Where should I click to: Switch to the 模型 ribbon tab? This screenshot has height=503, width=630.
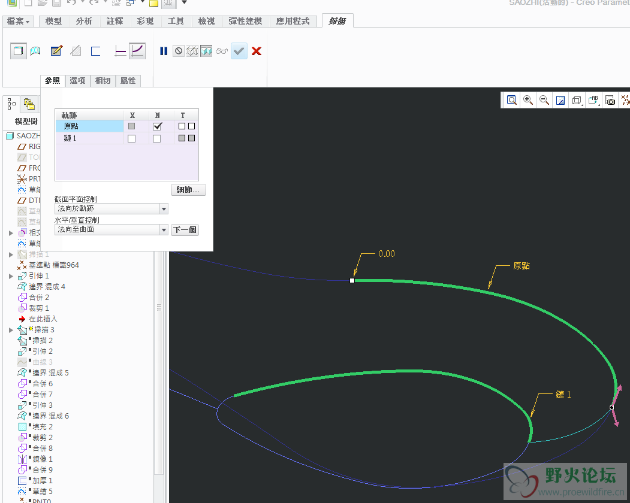click(x=53, y=22)
